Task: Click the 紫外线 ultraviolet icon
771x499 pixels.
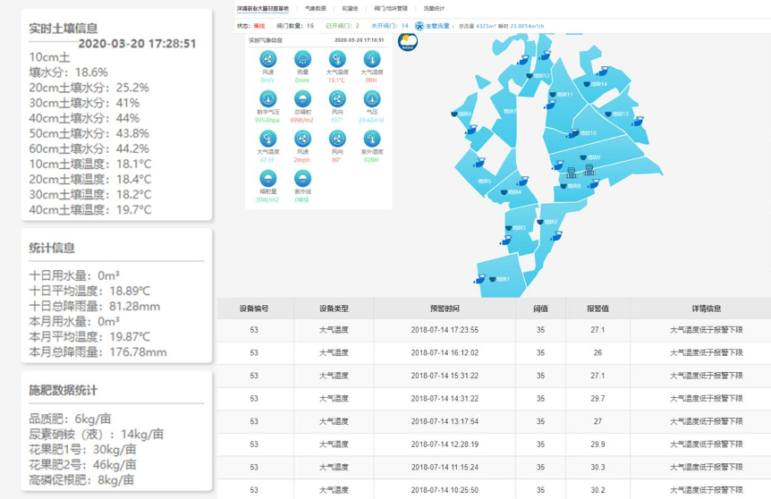Action: click(302, 178)
